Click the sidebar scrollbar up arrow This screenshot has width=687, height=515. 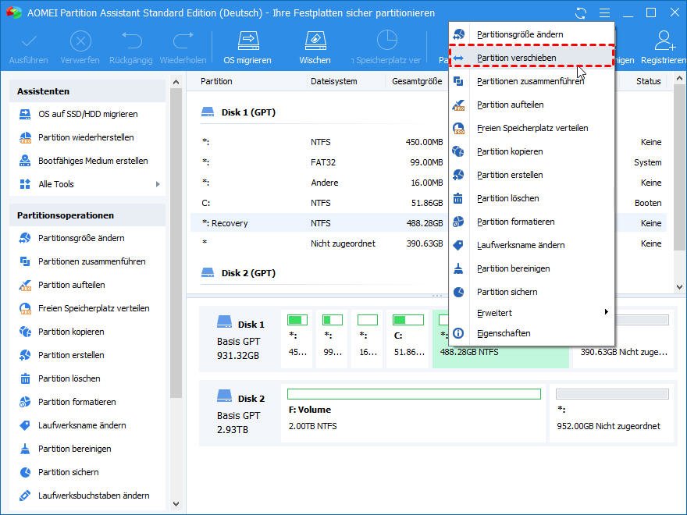(x=176, y=82)
